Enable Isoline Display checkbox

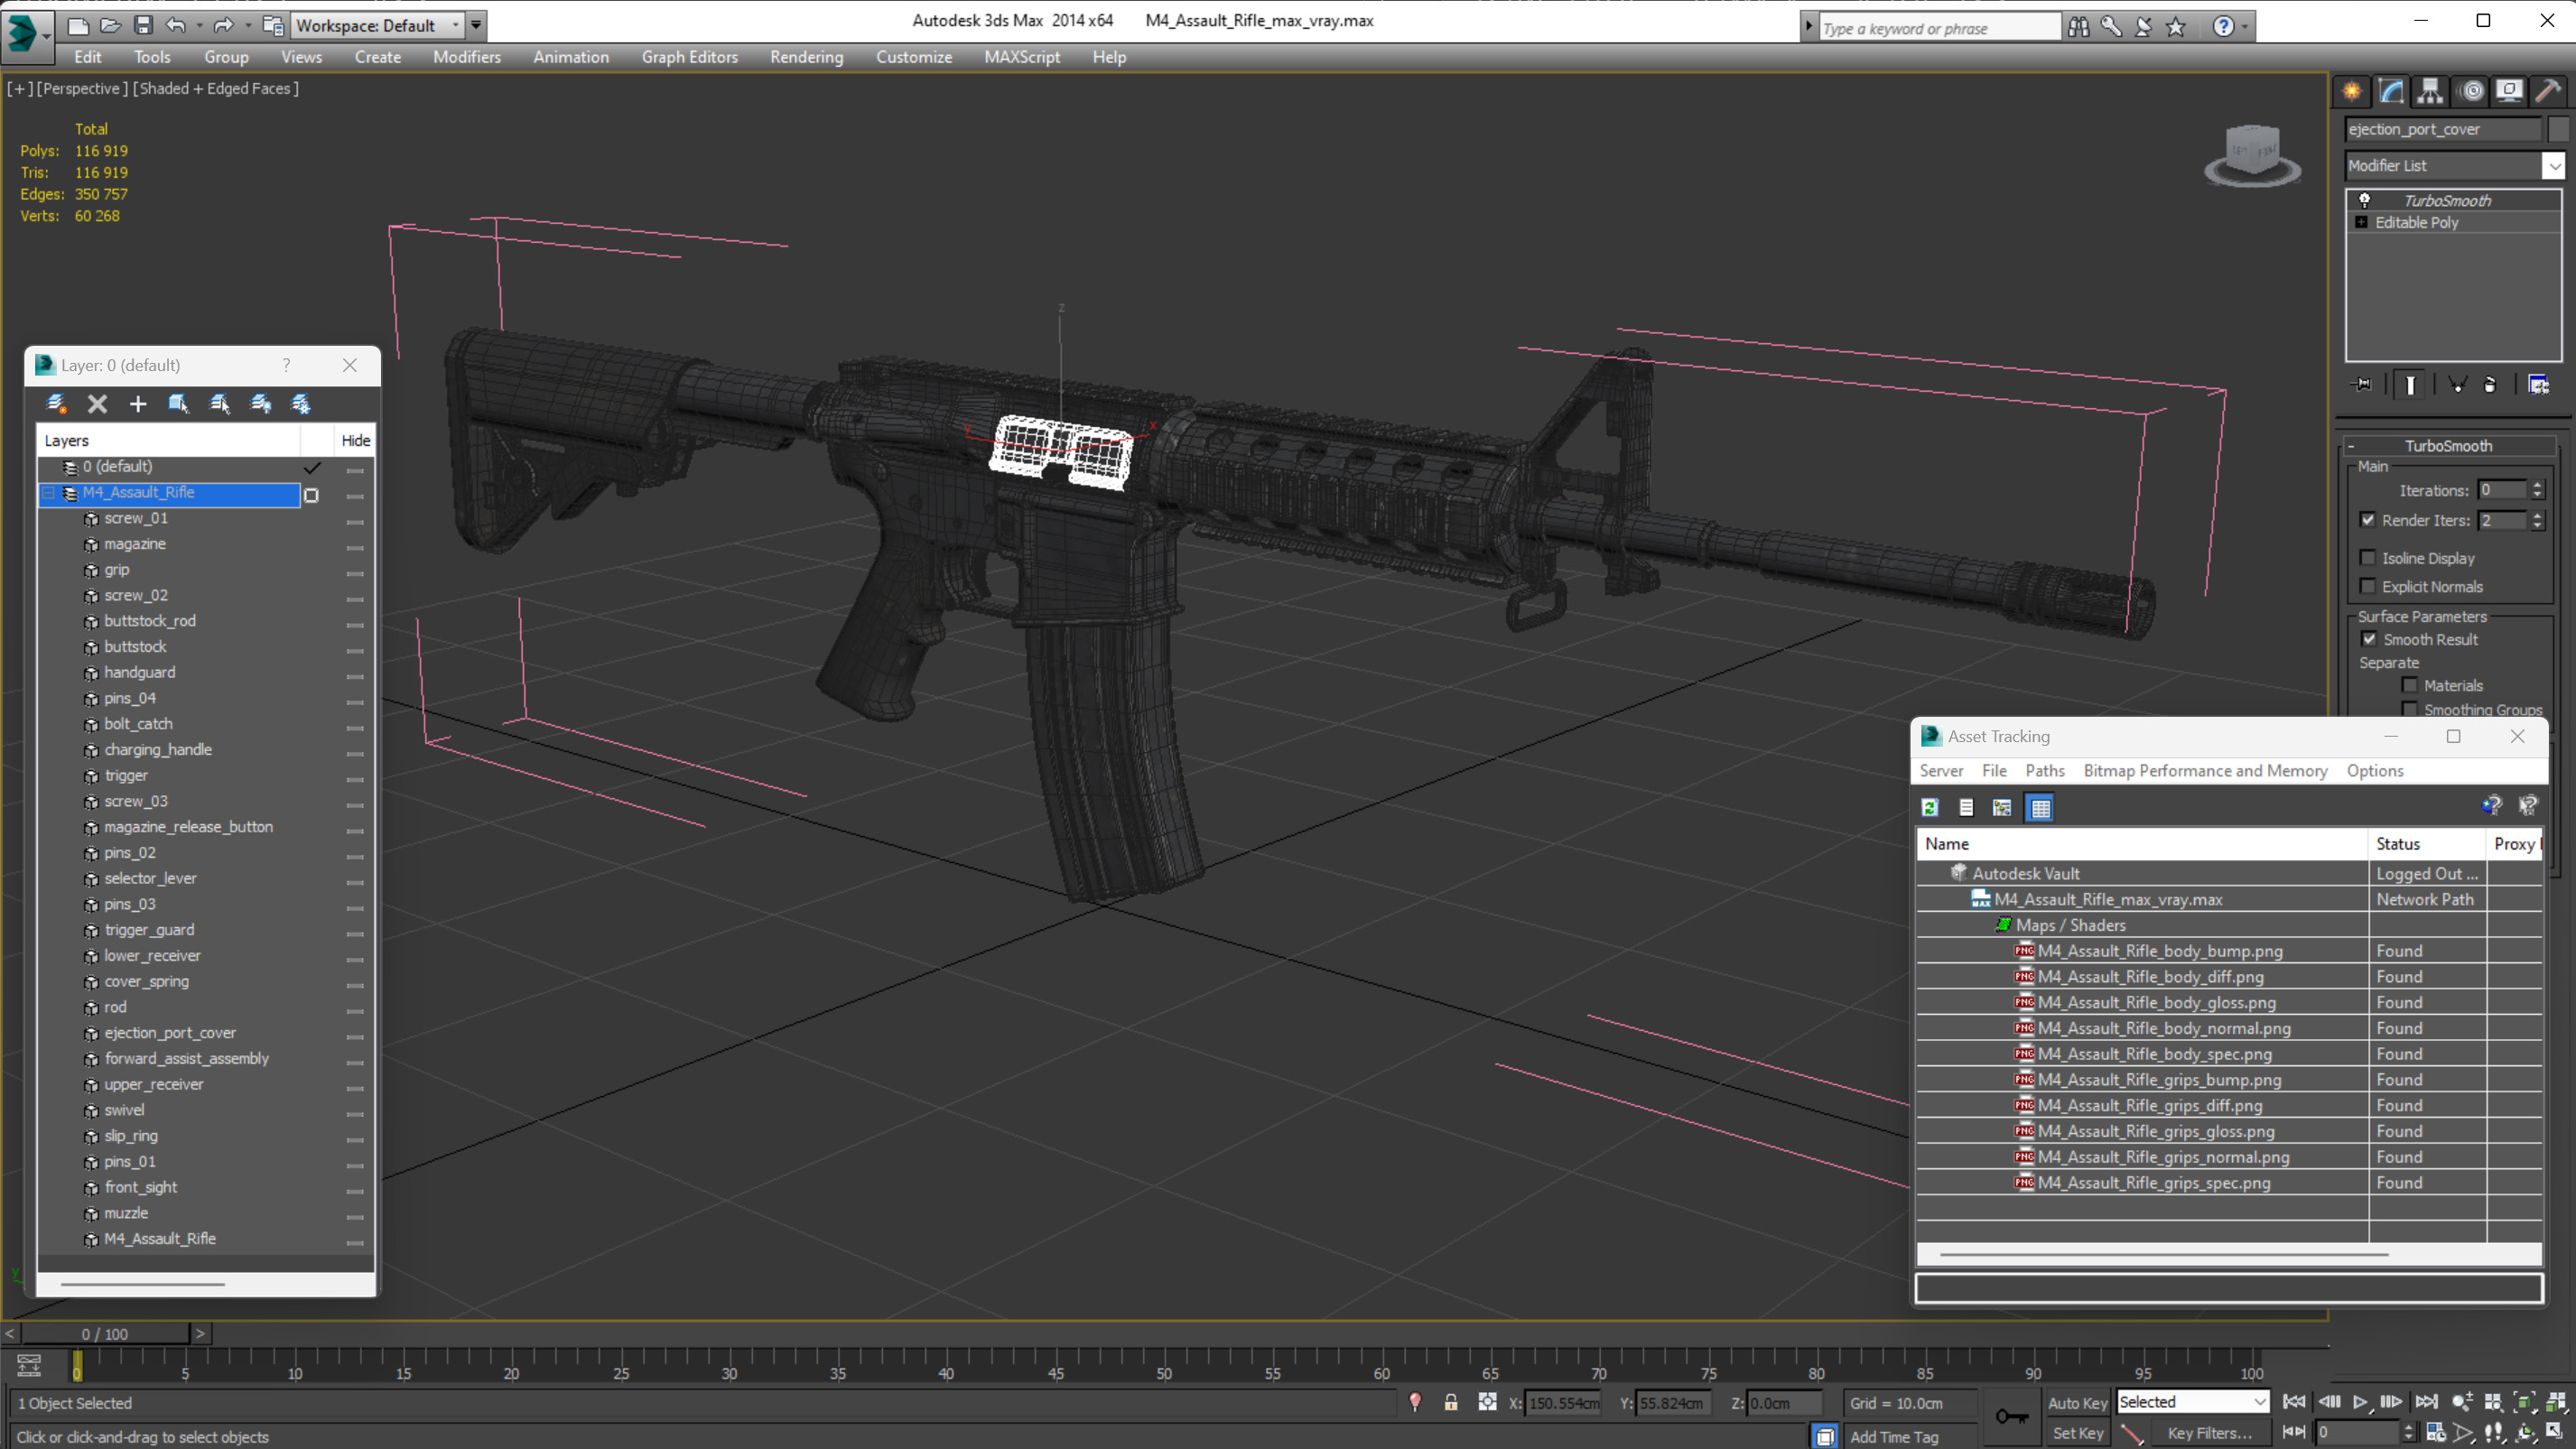click(2367, 558)
